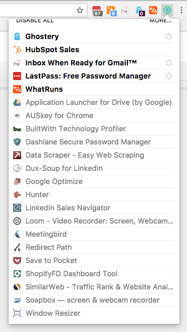
Task: Enable Dashlane Secure Password Manager
Action: (94, 142)
